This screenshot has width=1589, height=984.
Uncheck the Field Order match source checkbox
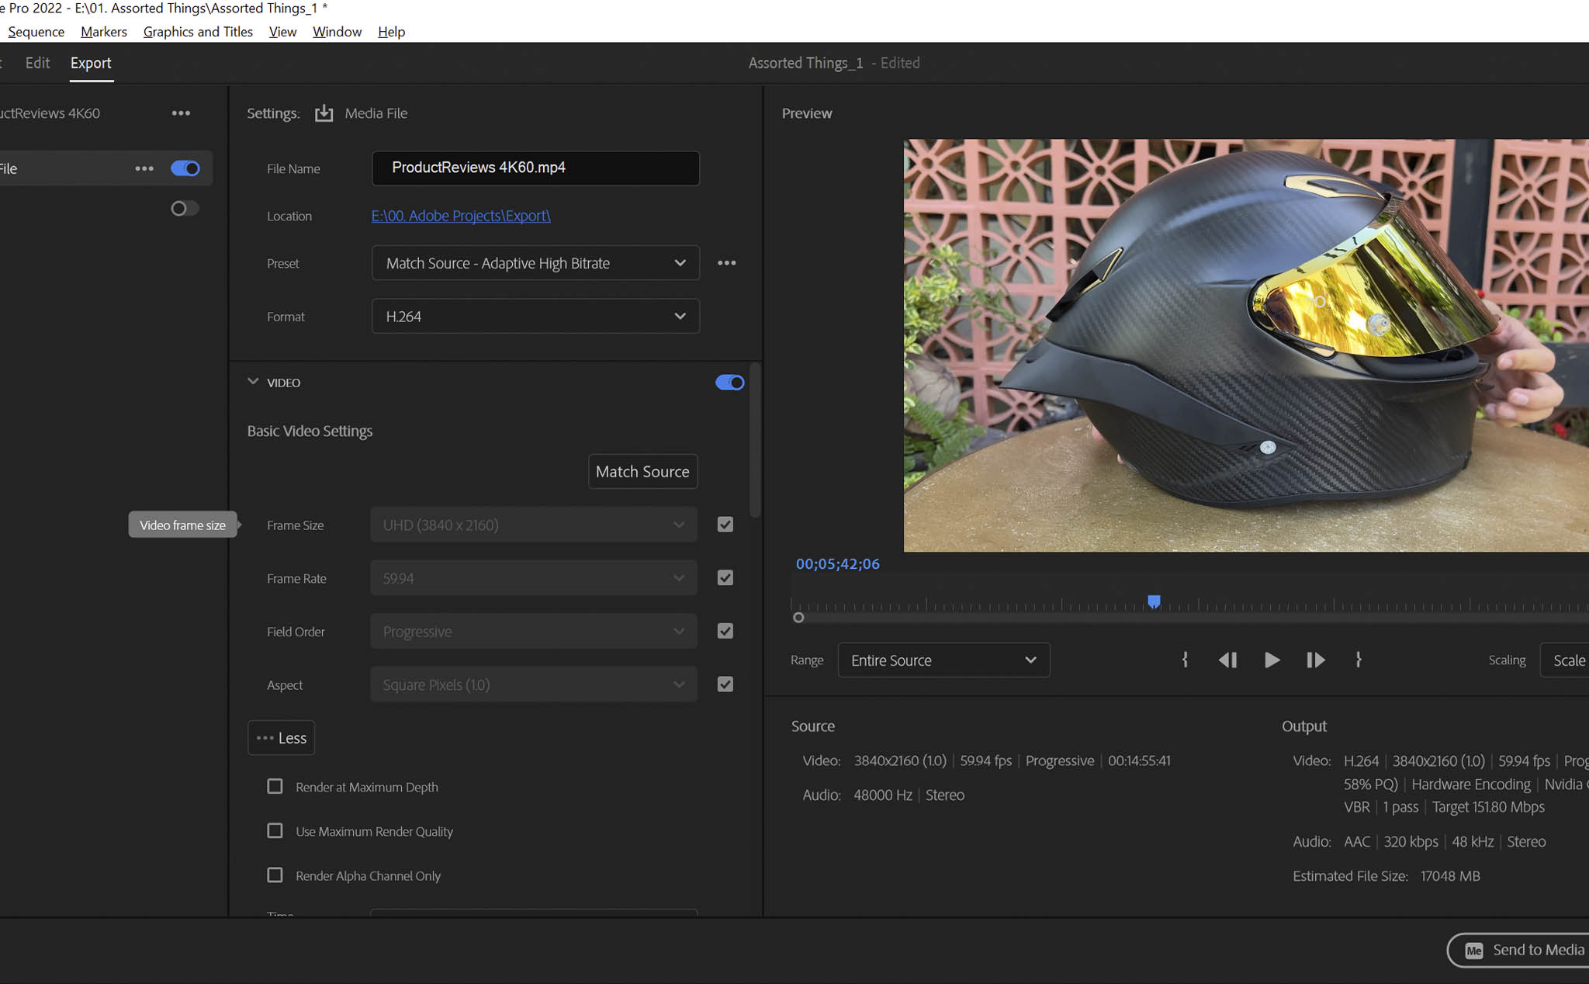[x=725, y=632]
